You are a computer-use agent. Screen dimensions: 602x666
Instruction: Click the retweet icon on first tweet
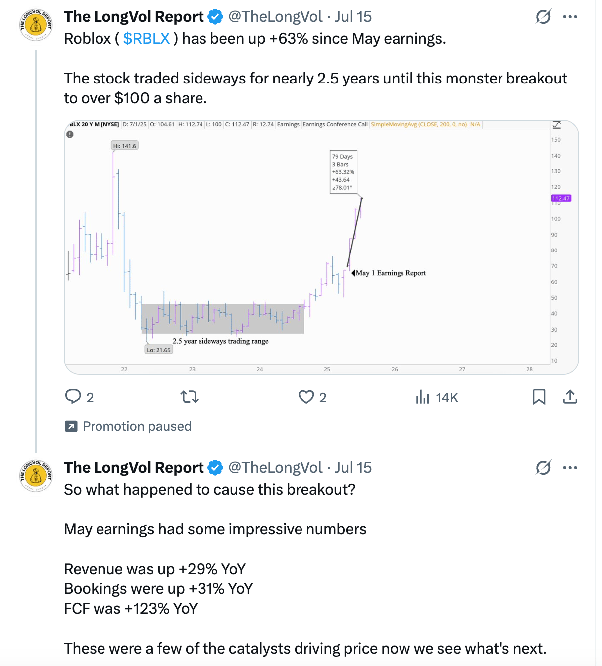tap(190, 397)
